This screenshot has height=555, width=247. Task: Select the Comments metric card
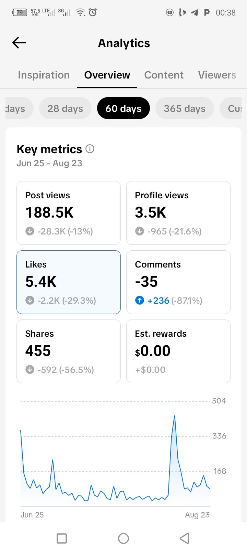[x=178, y=282]
